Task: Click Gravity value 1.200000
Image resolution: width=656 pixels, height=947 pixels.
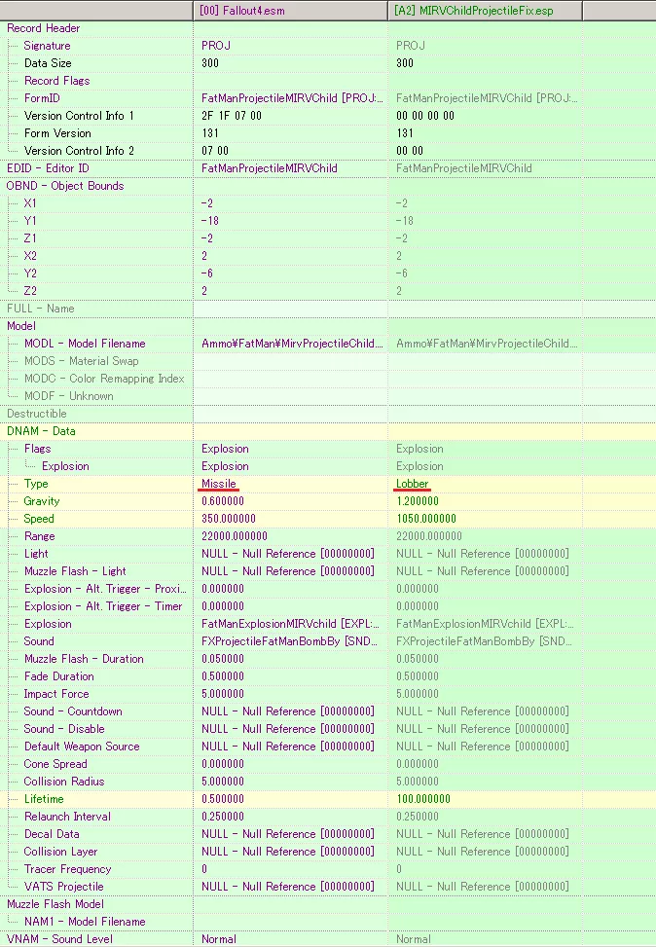Action: (418, 501)
